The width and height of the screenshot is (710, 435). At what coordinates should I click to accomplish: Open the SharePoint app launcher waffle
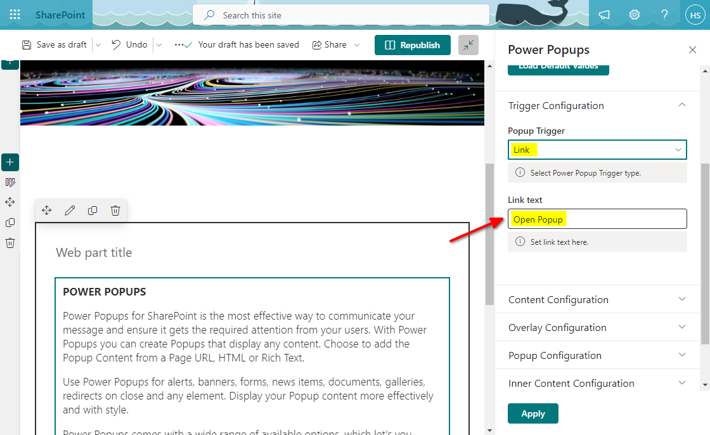pyautogui.click(x=15, y=15)
